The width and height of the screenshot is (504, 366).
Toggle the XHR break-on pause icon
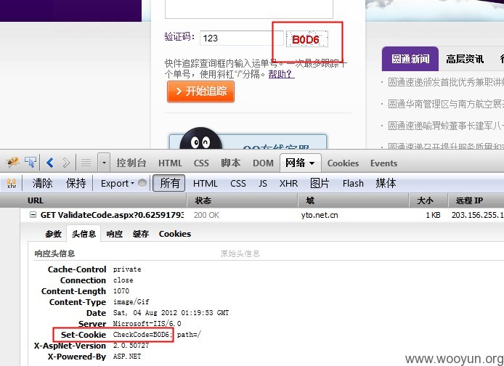coord(12,184)
